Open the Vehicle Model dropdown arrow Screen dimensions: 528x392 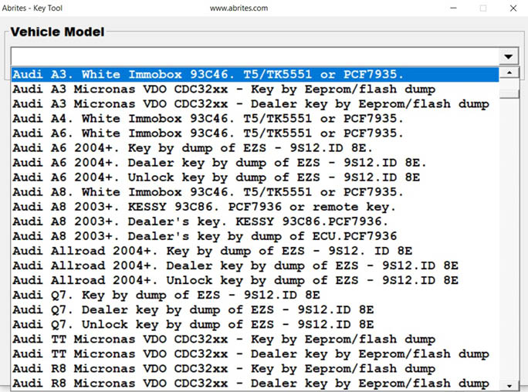tap(508, 57)
